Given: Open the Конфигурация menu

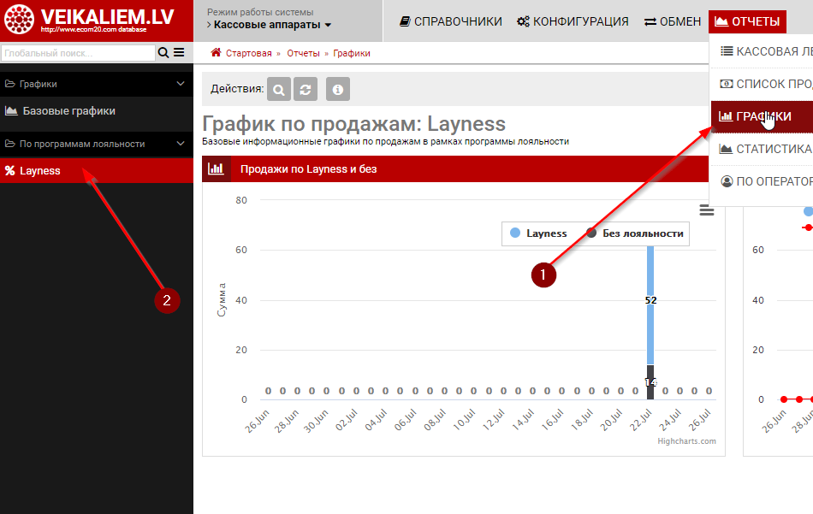Looking at the screenshot, I should pyautogui.click(x=573, y=21).
